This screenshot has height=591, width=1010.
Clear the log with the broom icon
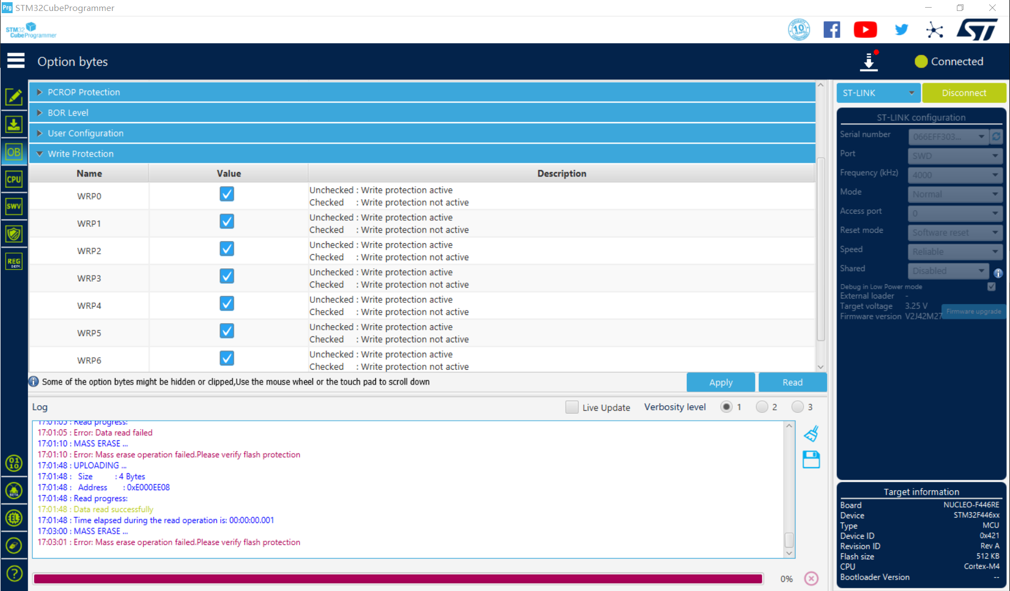coord(811,434)
